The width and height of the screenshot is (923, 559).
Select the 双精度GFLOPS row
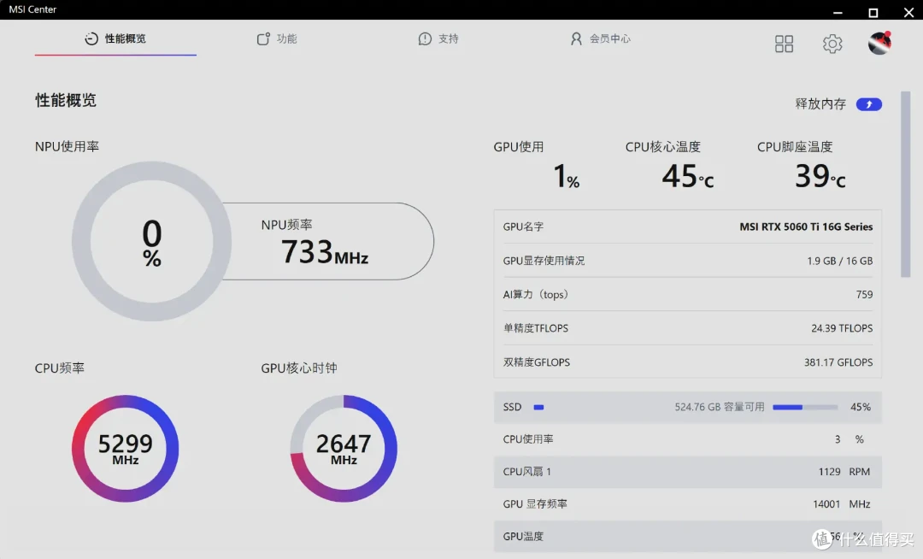(687, 362)
